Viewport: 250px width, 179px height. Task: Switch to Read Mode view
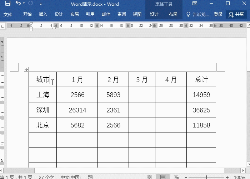[149, 177]
